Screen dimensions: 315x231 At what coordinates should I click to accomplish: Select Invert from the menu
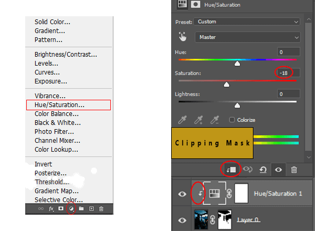click(x=43, y=164)
